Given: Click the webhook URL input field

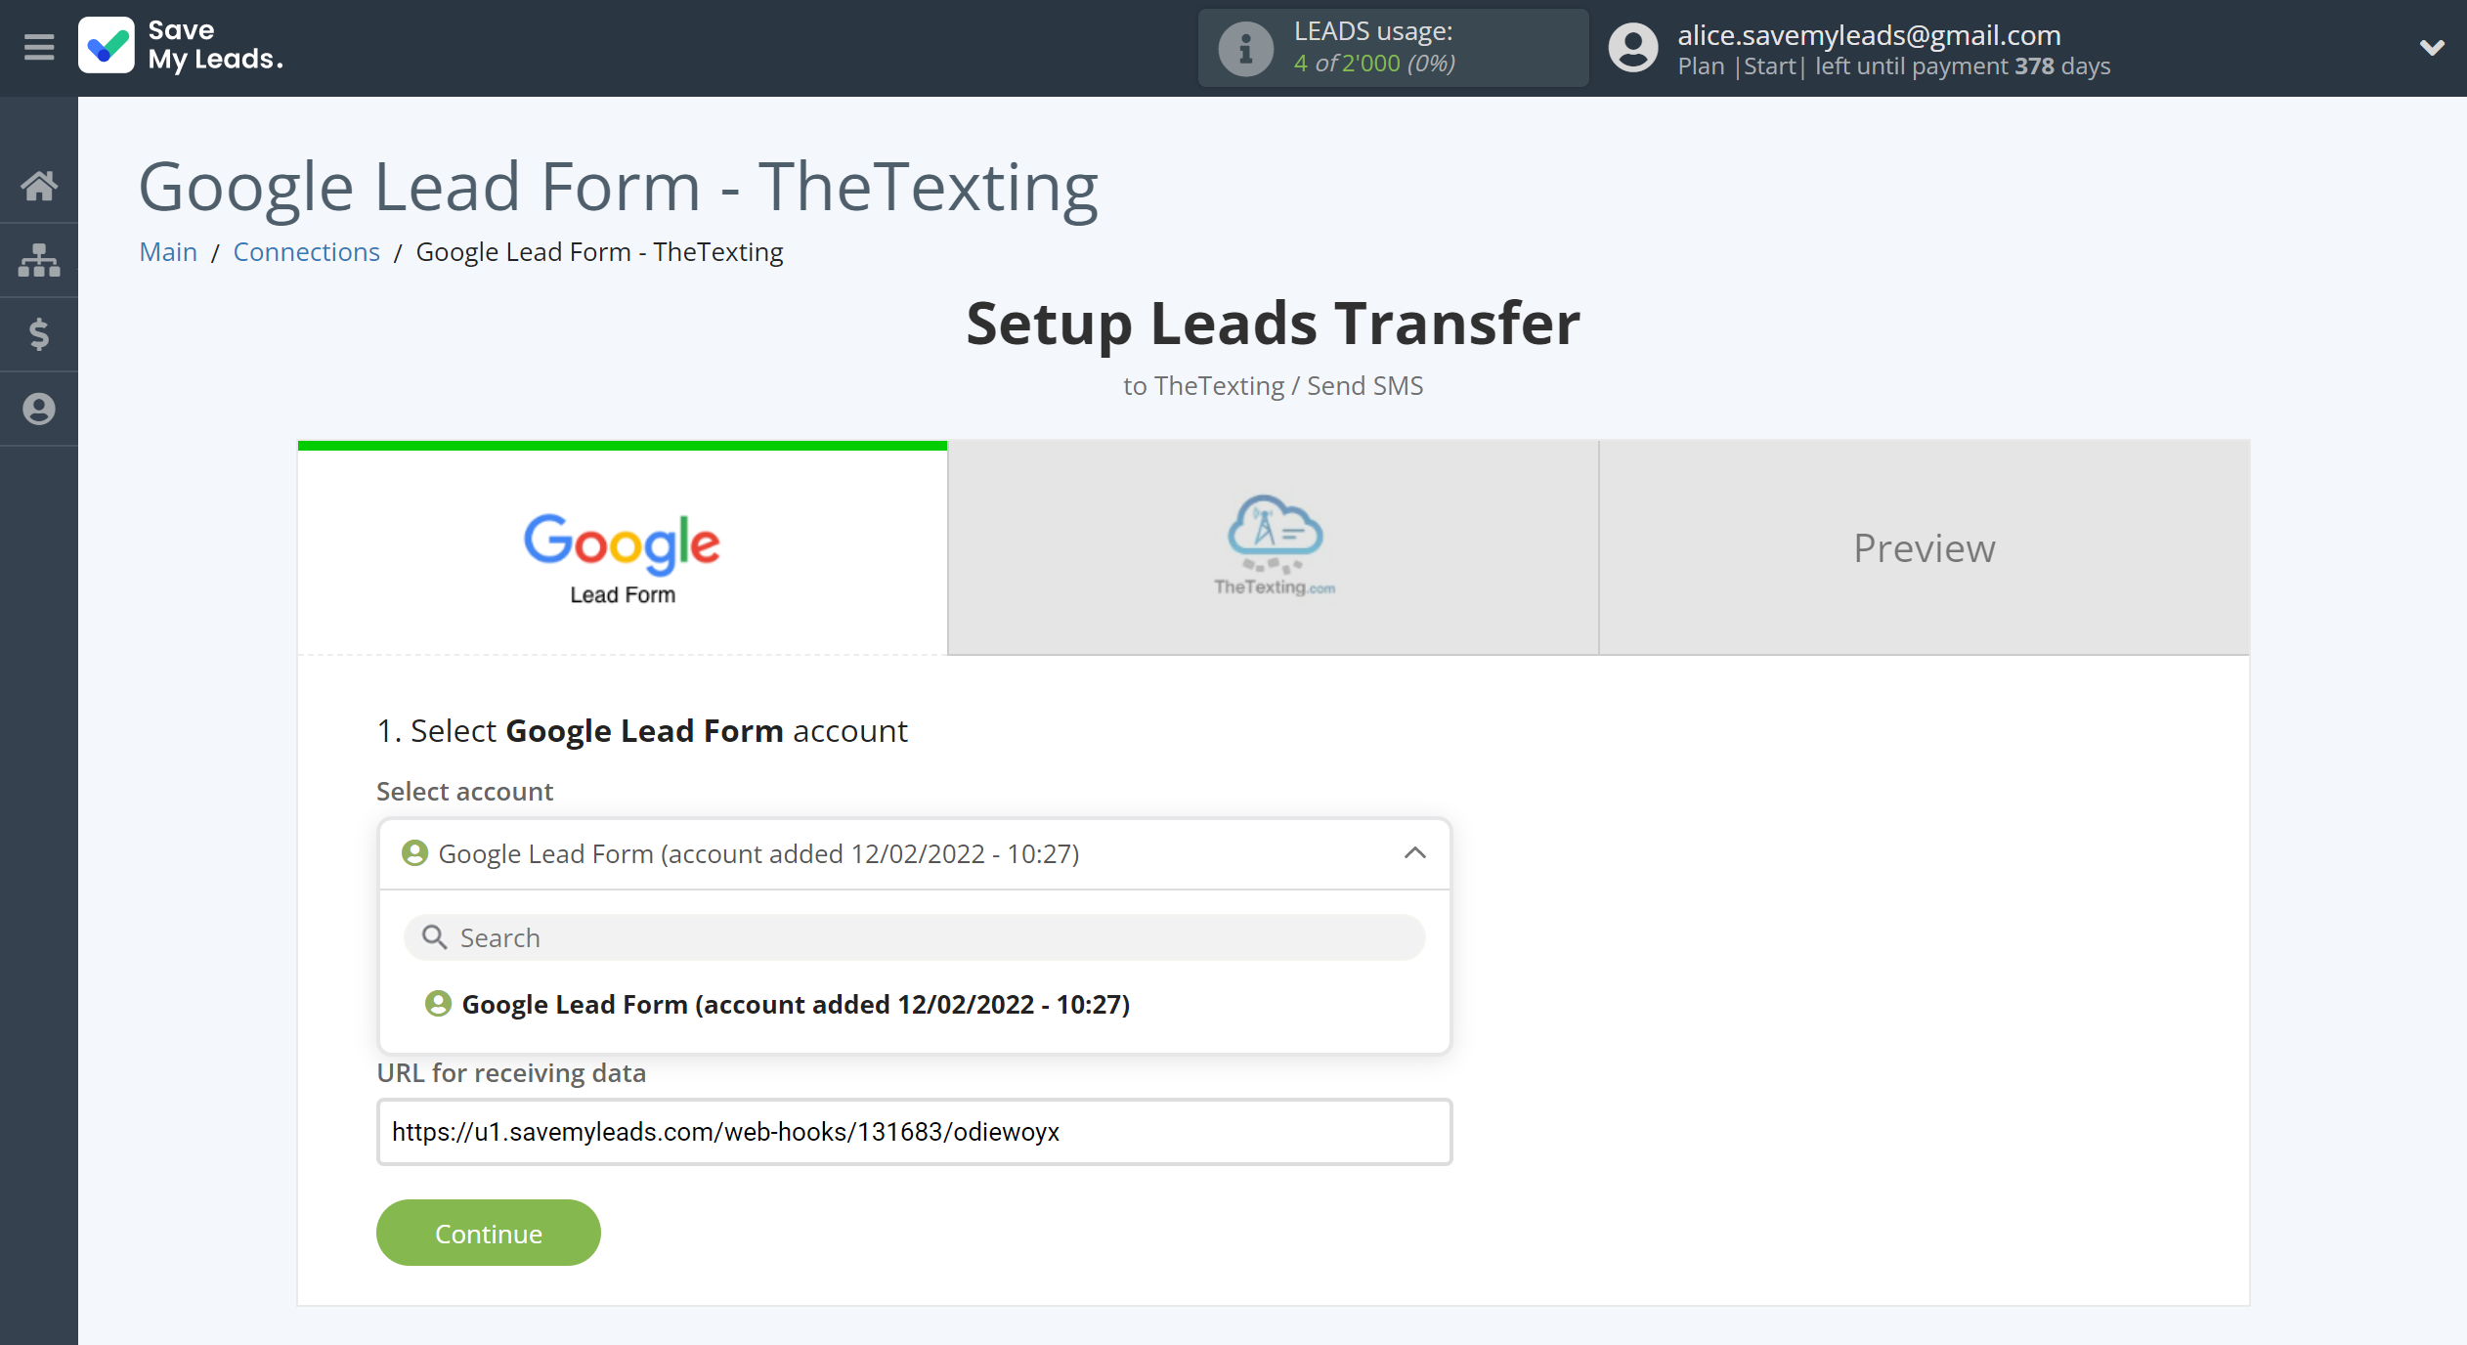Looking at the screenshot, I should point(912,1133).
